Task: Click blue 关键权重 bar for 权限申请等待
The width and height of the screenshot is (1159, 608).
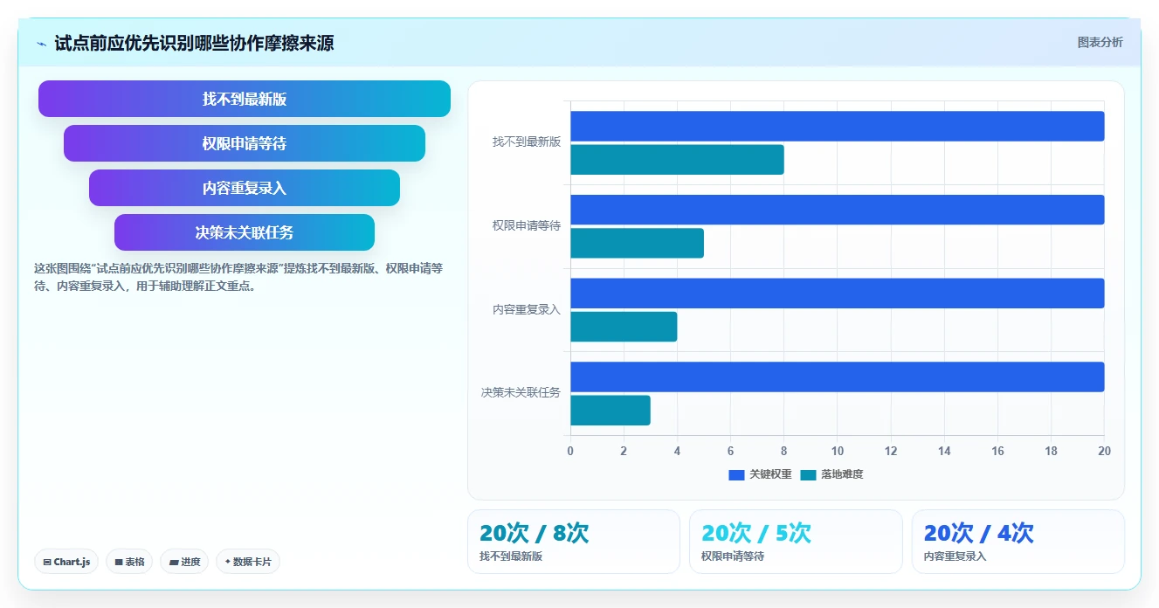Action: coord(838,210)
